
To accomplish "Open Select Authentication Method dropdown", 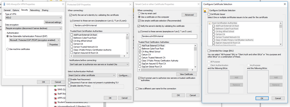I will [92, 75].
